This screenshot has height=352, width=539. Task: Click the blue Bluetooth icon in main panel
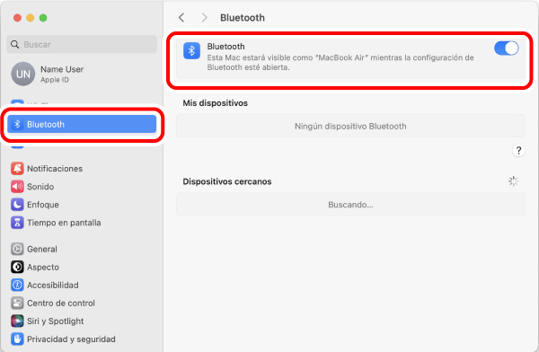(x=191, y=51)
